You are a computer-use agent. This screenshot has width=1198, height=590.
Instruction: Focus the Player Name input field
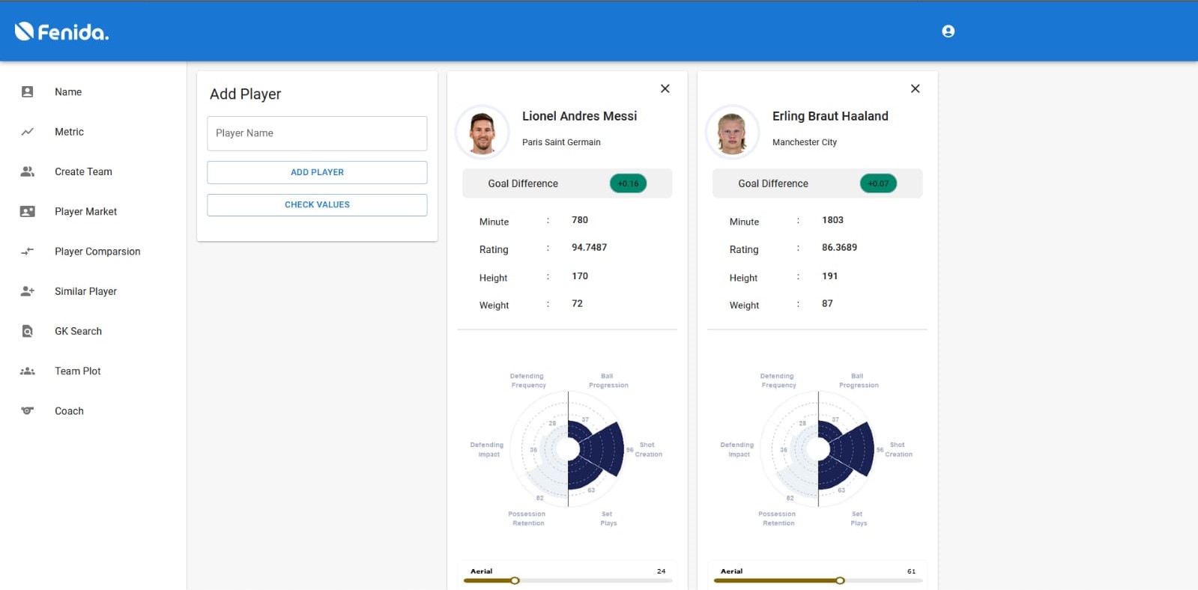[x=317, y=133]
